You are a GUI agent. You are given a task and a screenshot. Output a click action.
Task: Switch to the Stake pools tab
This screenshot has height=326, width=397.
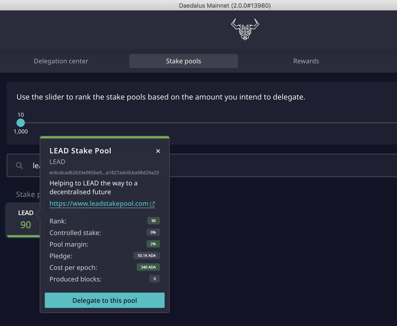pyautogui.click(x=184, y=61)
